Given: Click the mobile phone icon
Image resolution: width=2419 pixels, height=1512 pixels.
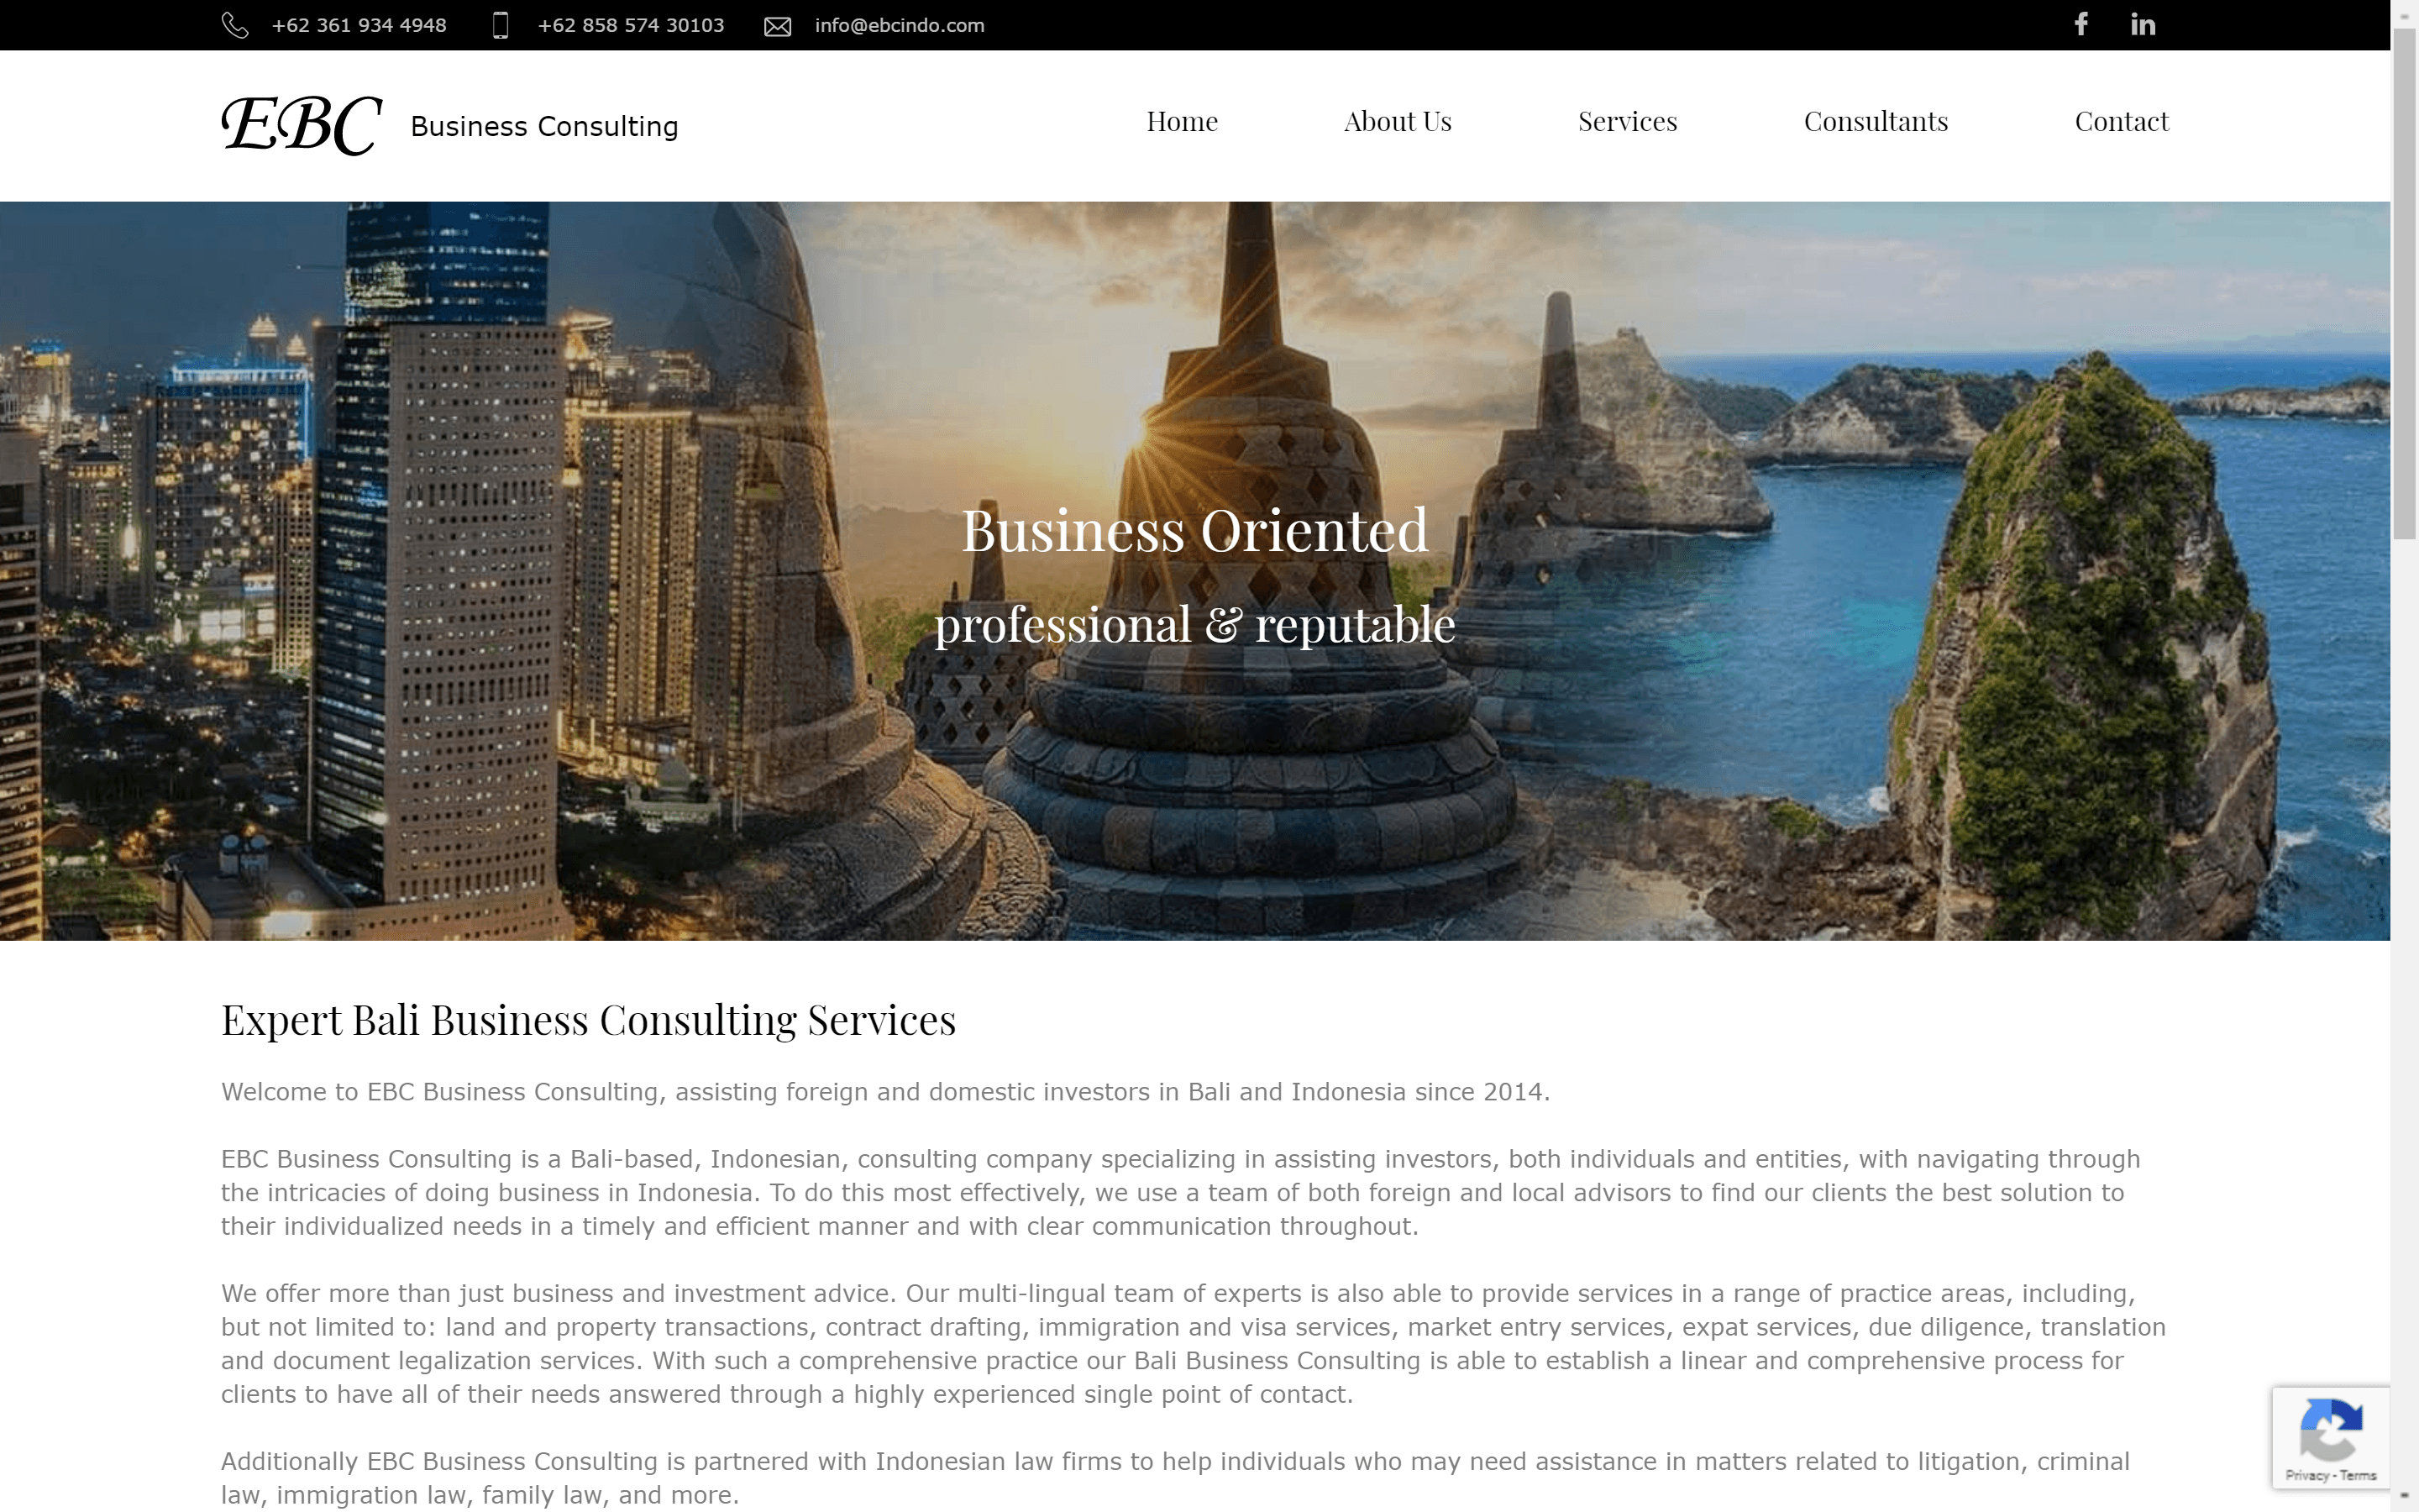Looking at the screenshot, I should [x=501, y=25].
